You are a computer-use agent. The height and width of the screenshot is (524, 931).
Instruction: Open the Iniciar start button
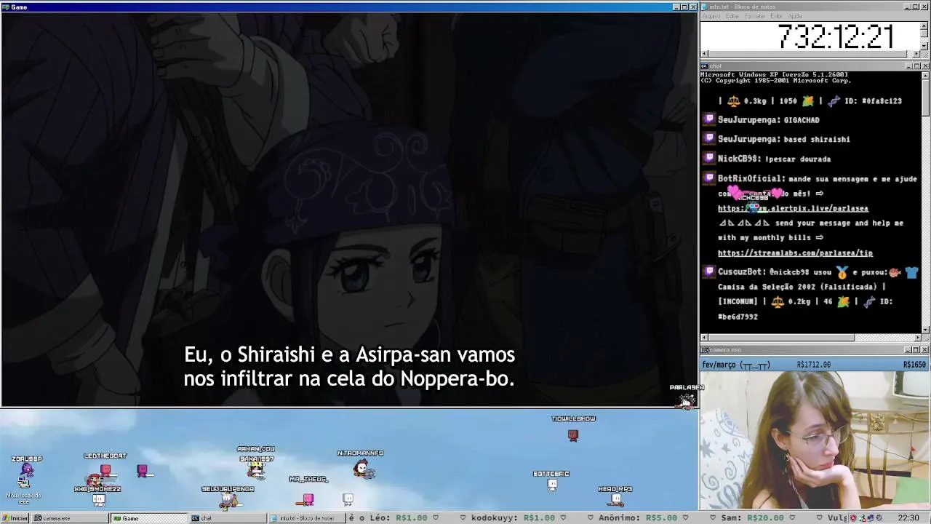tap(15, 518)
